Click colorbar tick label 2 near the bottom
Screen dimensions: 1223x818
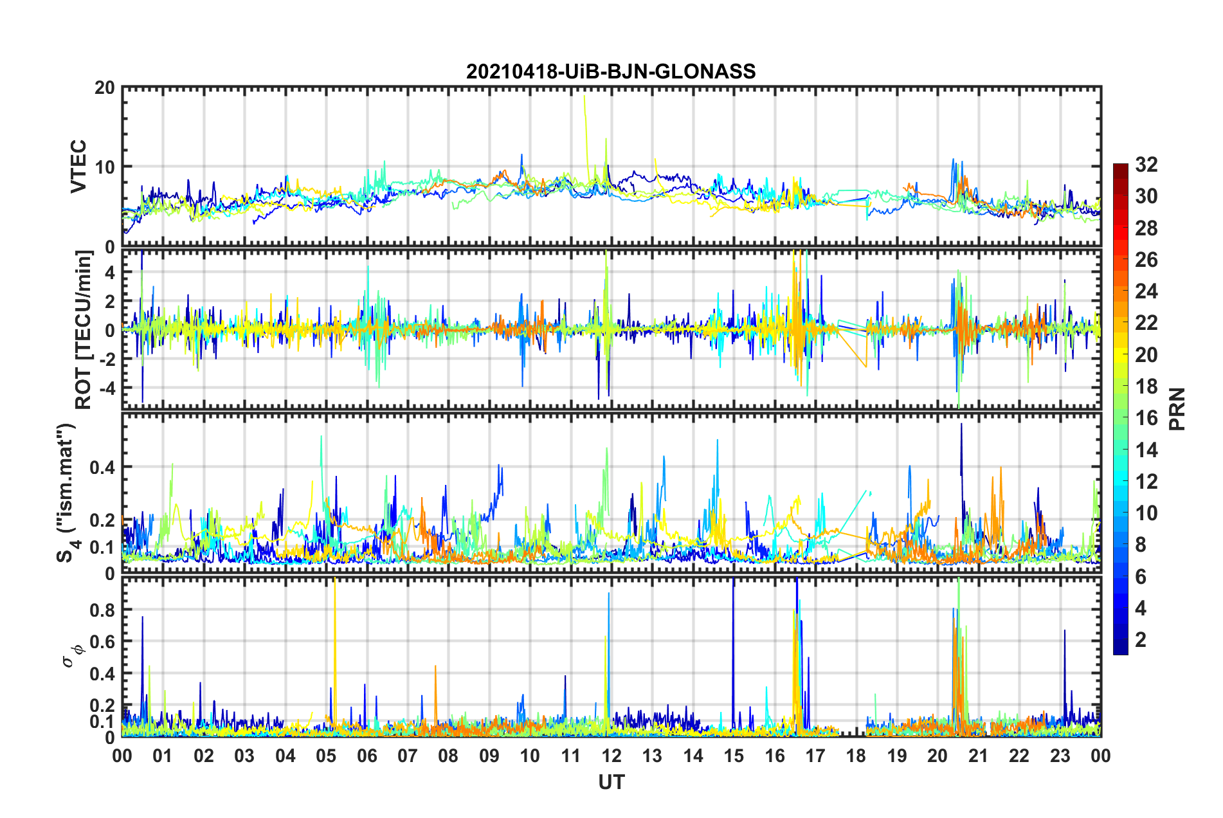pos(1141,640)
